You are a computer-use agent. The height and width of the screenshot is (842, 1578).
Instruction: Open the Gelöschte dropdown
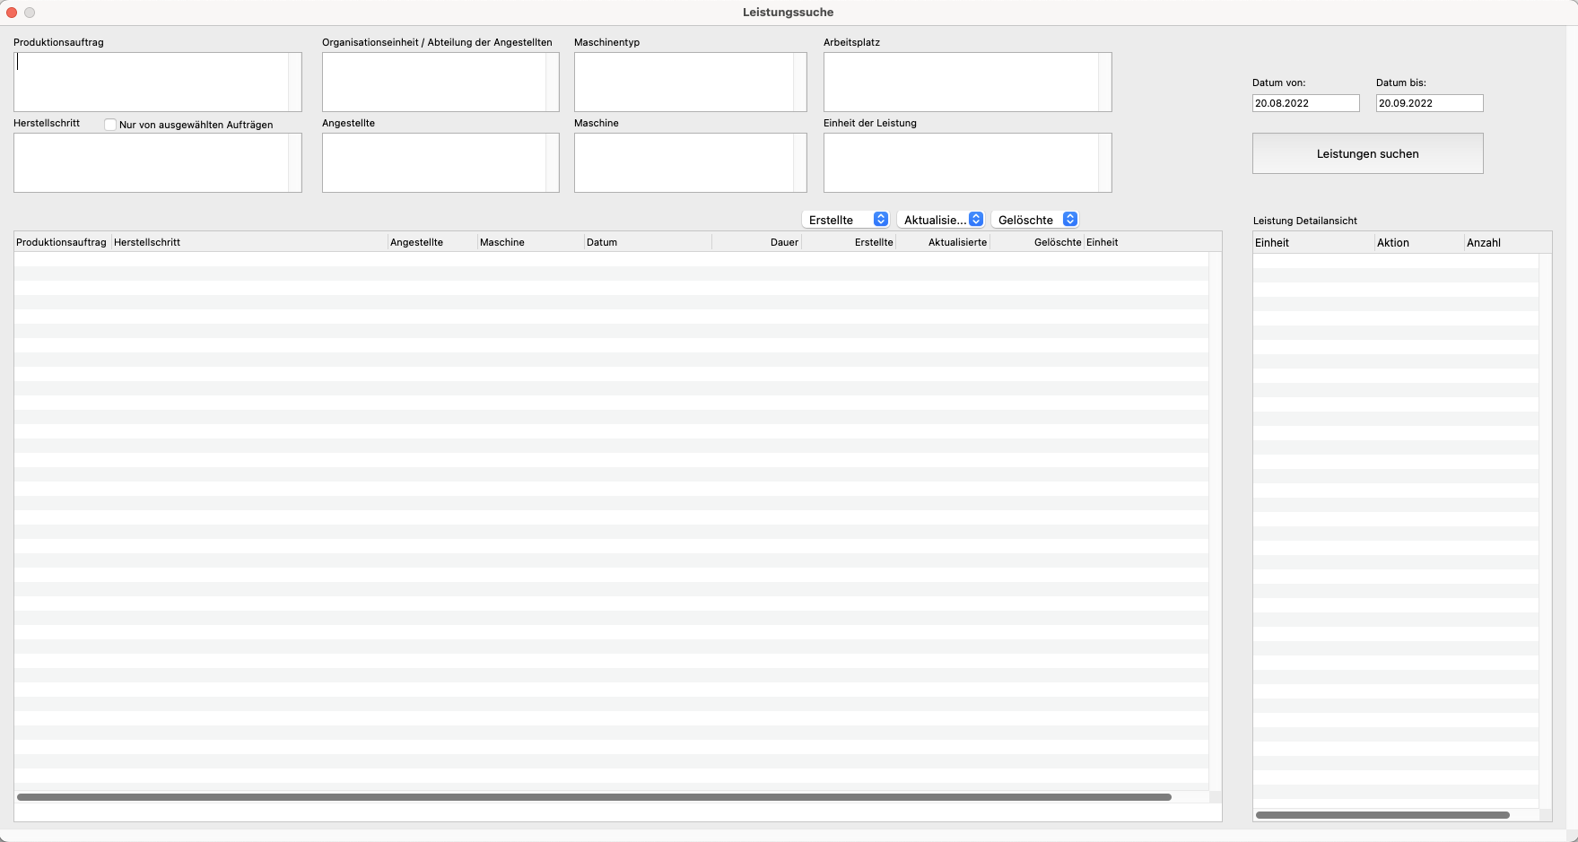pyautogui.click(x=1036, y=220)
